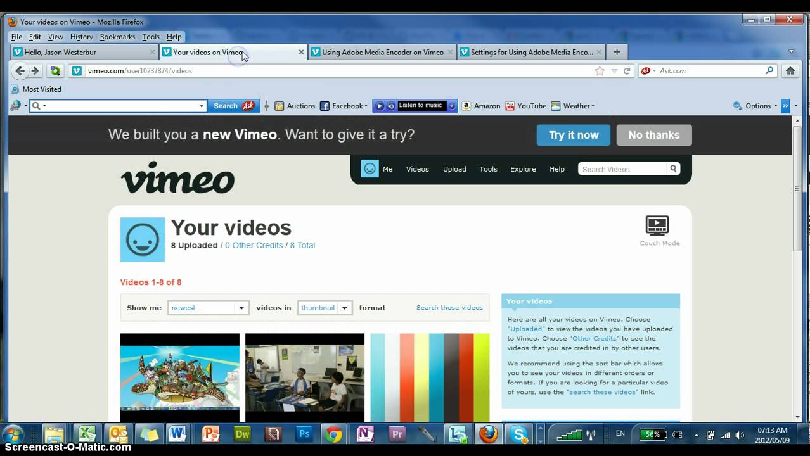Open the History menu
This screenshot has height=456, width=810.
point(81,37)
